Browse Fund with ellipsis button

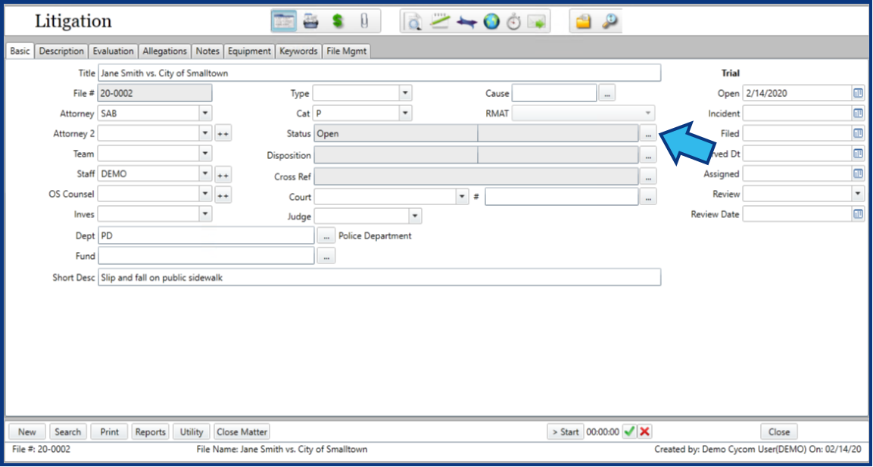(326, 256)
